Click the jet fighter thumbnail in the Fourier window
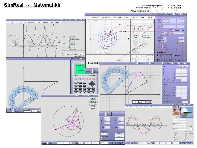This screenshot has width=197, height=148. (x=186, y=112)
